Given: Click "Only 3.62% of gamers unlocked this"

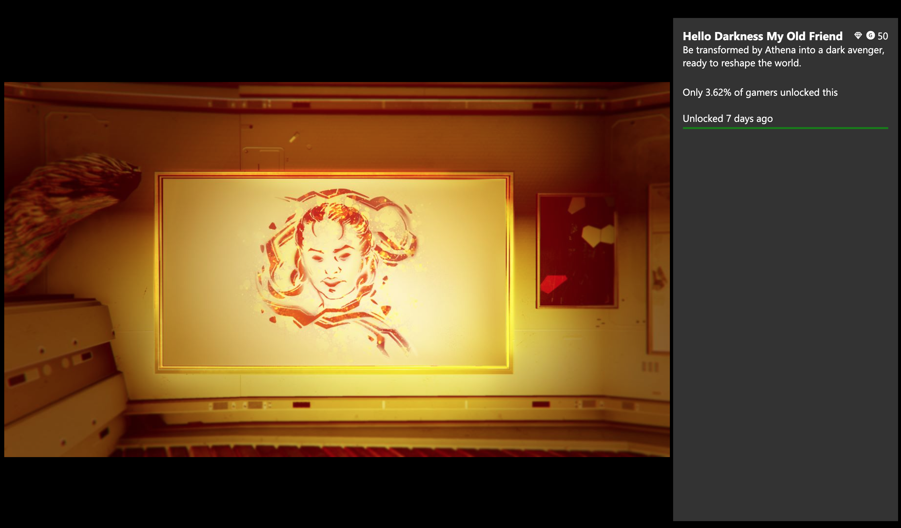Looking at the screenshot, I should pyautogui.click(x=760, y=92).
